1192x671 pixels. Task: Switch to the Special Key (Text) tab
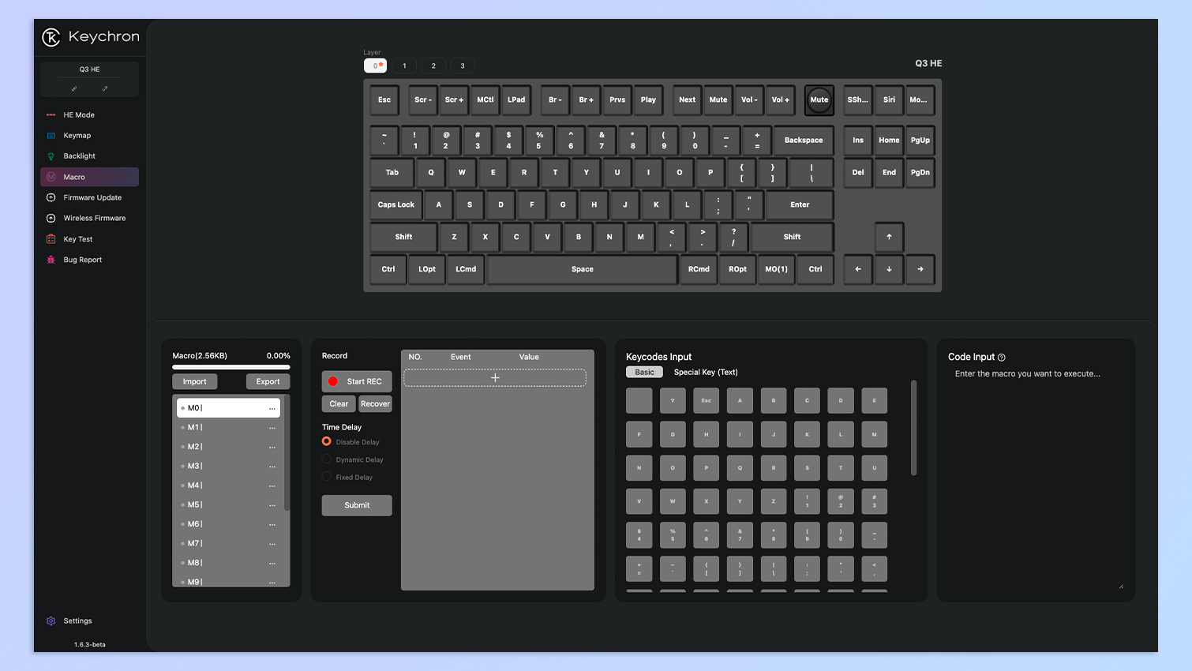[x=705, y=373]
